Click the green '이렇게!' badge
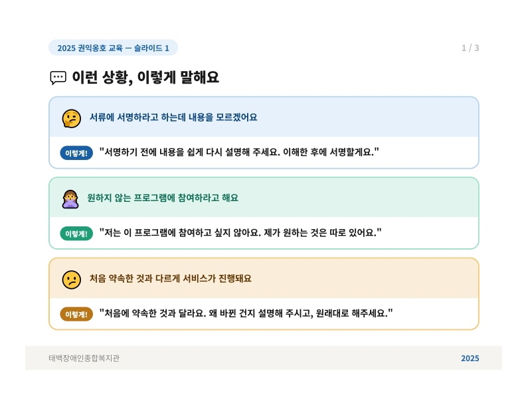 coord(76,234)
